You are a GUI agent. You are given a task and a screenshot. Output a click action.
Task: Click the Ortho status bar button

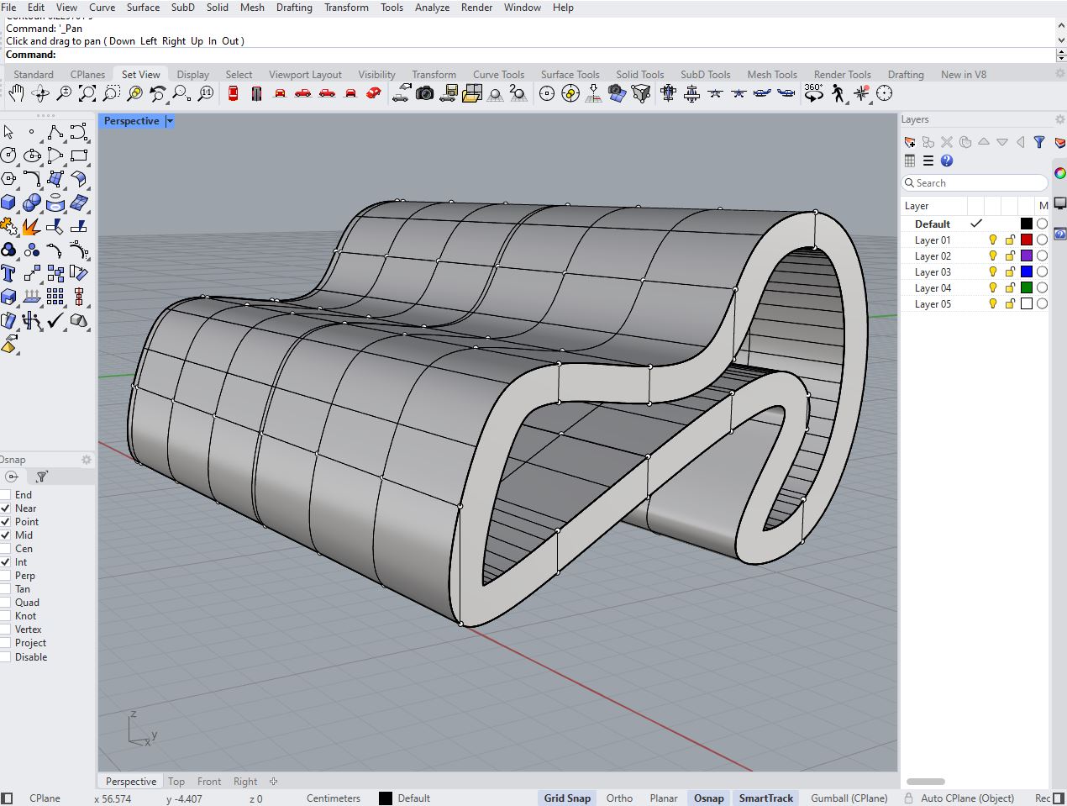coord(619,798)
